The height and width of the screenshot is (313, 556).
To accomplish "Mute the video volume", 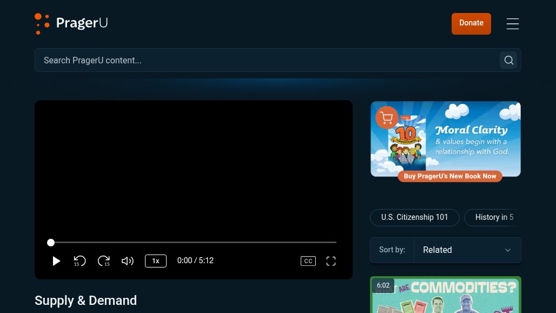I will (x=128, y=260).
